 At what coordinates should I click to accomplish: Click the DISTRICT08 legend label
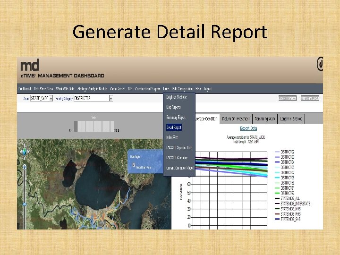pyautogui.click(x=287, y=178)
